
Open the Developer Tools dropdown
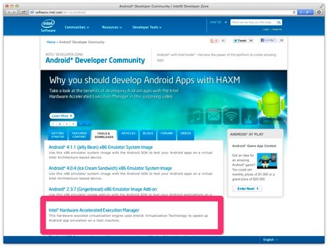point(147,27)
